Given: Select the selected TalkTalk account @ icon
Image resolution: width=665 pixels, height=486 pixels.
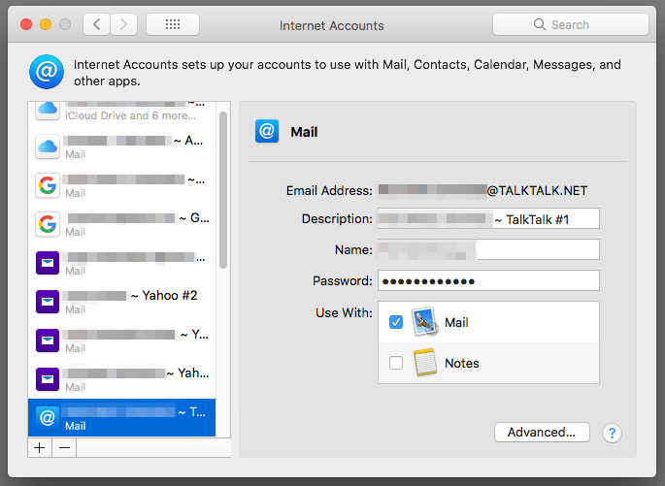Looking at the screenshot, I should point(48,418).
